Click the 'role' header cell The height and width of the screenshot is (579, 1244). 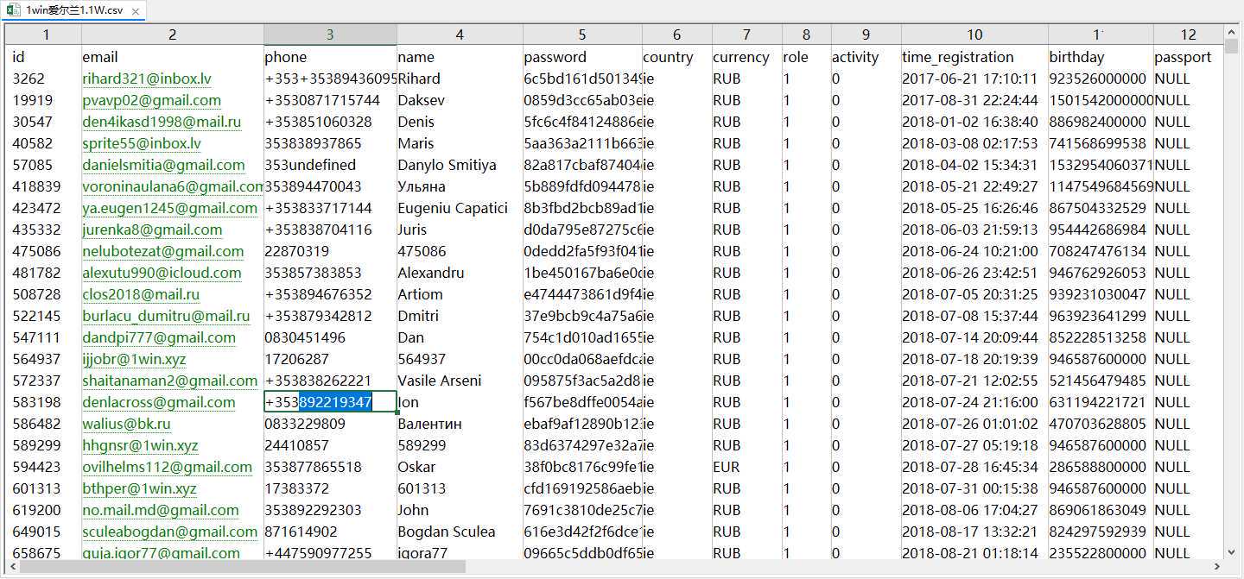pyautogui.click(x=807, y=57)
